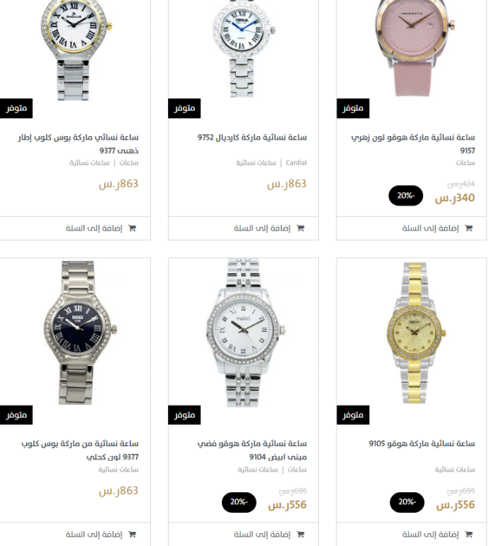Open title link of Cardial watch 9752
Viewport: 489px width, 546px height.
pos(252,138)
